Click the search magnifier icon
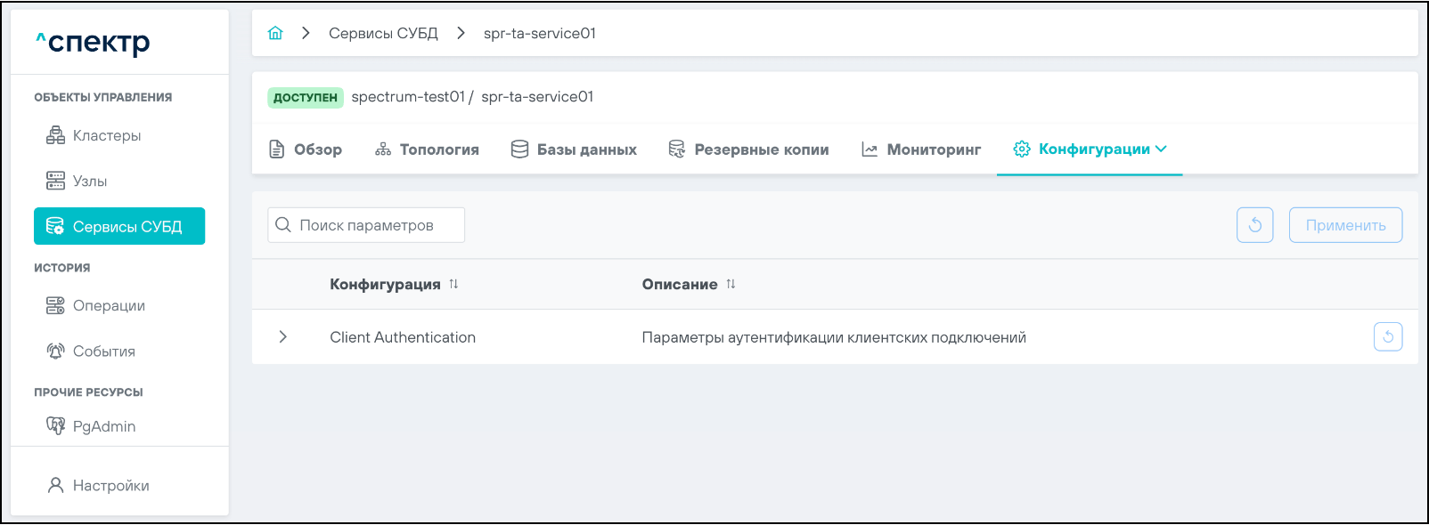Screen dimensions: 1429x525 click(283, 225)
